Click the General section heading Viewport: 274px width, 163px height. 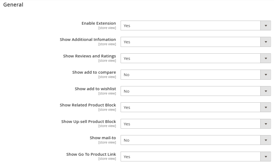[13, 5]
